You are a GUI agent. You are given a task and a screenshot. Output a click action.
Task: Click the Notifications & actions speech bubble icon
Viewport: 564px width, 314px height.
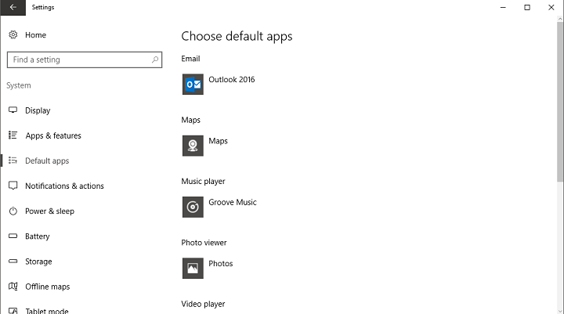pyautogui.click(x=13, y=186)
